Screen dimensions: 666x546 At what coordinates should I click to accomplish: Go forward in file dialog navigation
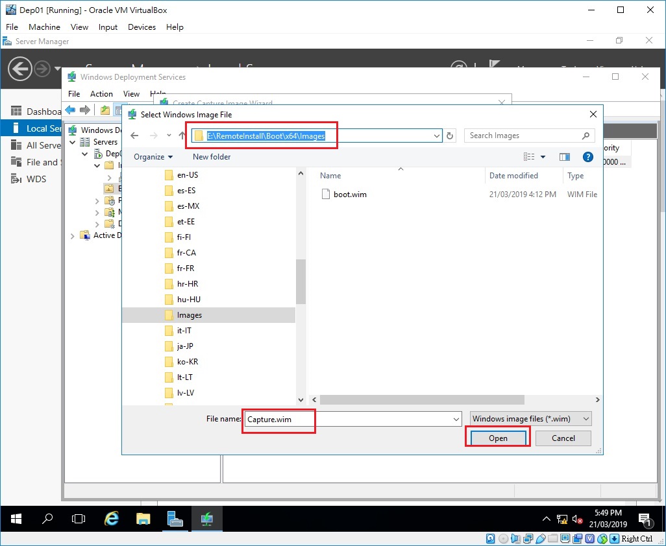click(x=154, y=136)
